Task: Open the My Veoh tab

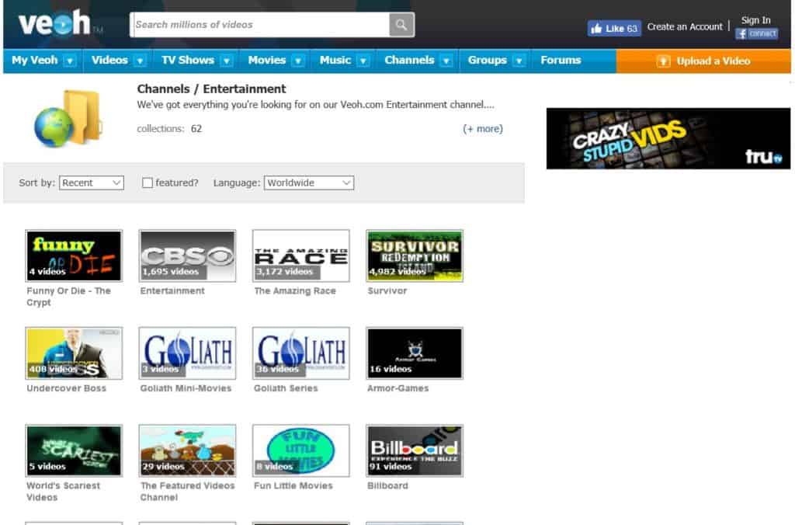Action: point(34,60)
